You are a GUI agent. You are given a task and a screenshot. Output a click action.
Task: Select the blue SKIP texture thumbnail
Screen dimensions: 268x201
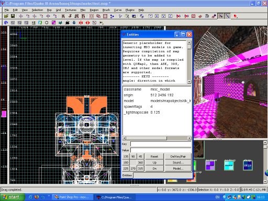coord(247,165)
